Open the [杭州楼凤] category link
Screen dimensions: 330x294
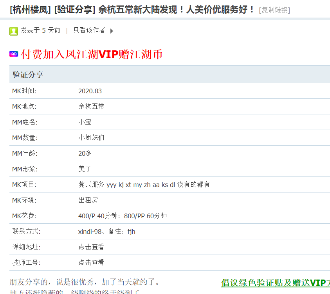pos(31,10)
